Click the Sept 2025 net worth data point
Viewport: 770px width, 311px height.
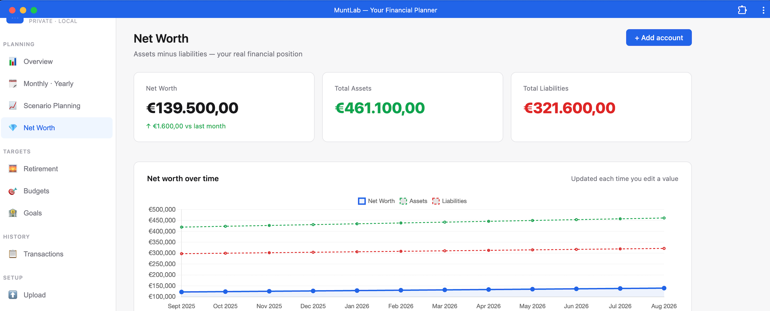tap(181, 292)
